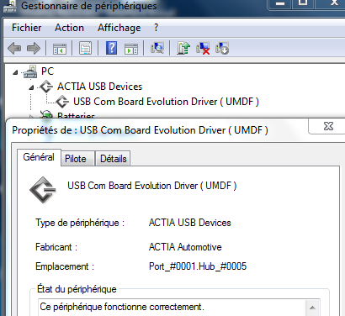
Task: Click the Propriétés dialog title text
Action: click(140, 130)
